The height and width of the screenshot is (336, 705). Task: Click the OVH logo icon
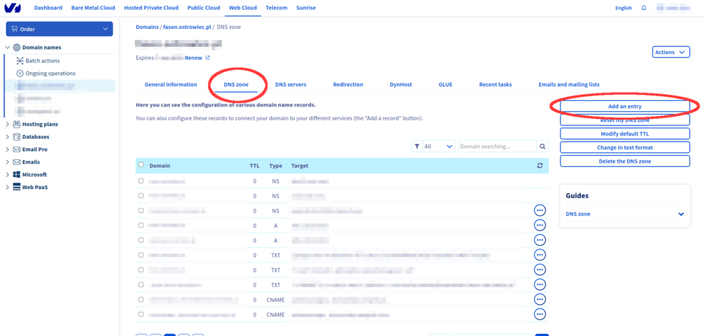coord(14,8)
